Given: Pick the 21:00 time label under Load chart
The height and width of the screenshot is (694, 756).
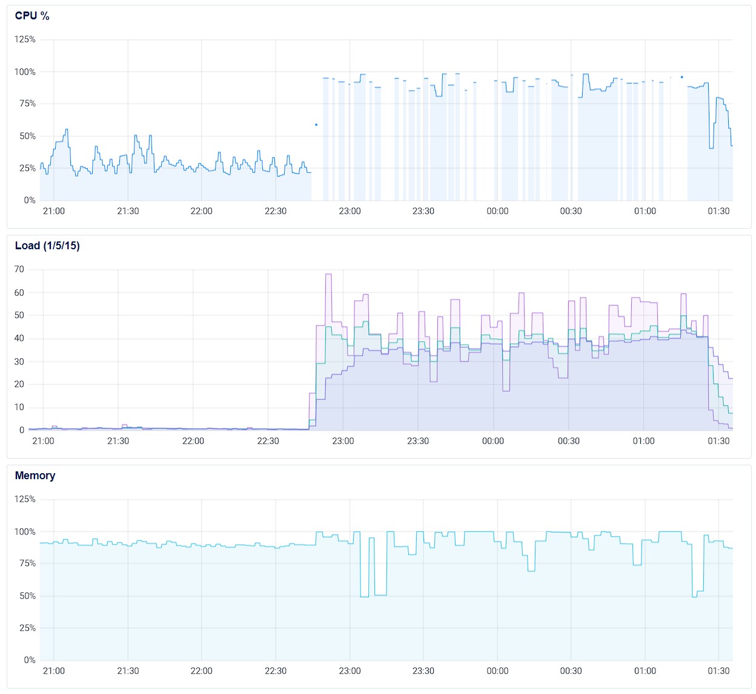Looking at the screenshot, I should (x=43, y=441).
